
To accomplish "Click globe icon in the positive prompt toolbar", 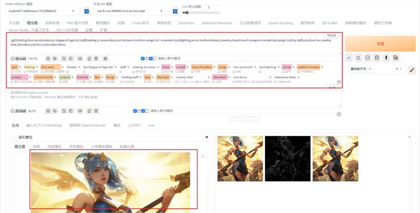I will (48, 58).
